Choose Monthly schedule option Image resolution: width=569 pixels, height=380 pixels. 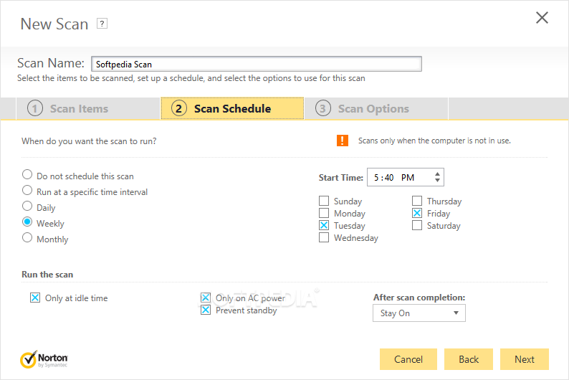coord(27,238)
